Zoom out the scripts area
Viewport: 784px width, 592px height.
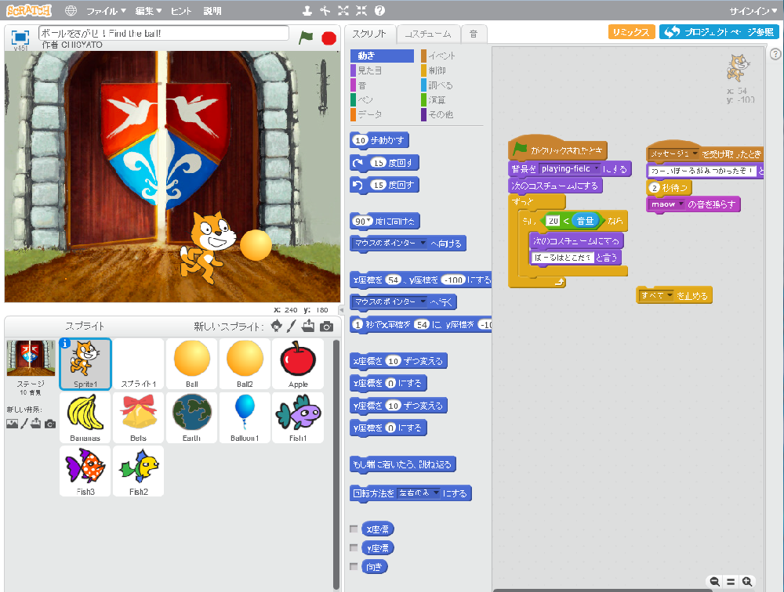(x=714, y=582)
